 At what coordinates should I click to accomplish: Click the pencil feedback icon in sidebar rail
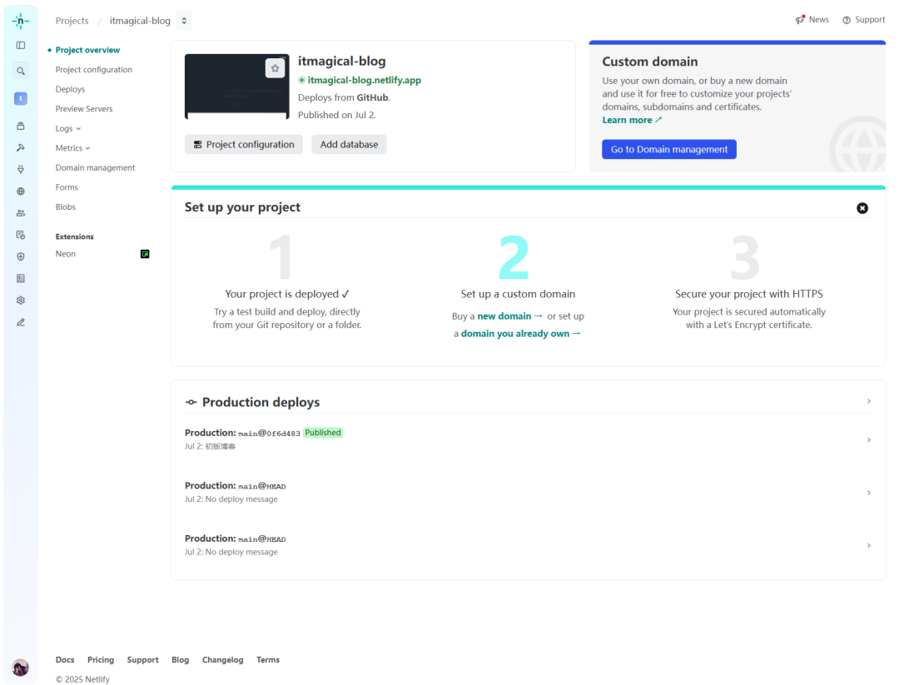20,322
